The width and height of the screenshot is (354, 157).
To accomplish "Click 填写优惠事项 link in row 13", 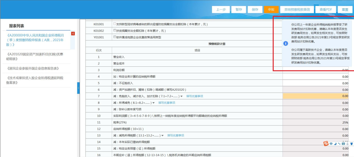I will coord(176,135).
